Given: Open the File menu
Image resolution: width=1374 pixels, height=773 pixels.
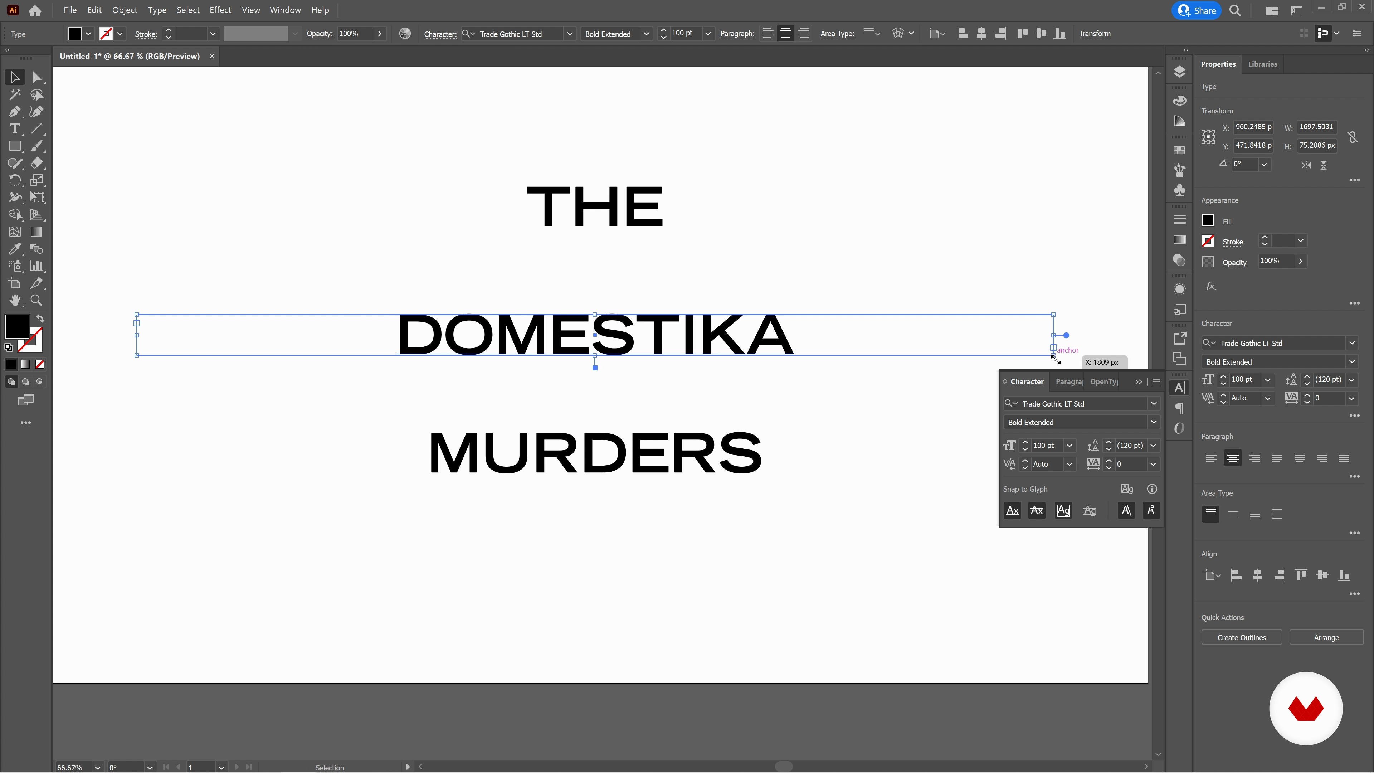Looking at the screenshot, I should [x=70, y=10].
